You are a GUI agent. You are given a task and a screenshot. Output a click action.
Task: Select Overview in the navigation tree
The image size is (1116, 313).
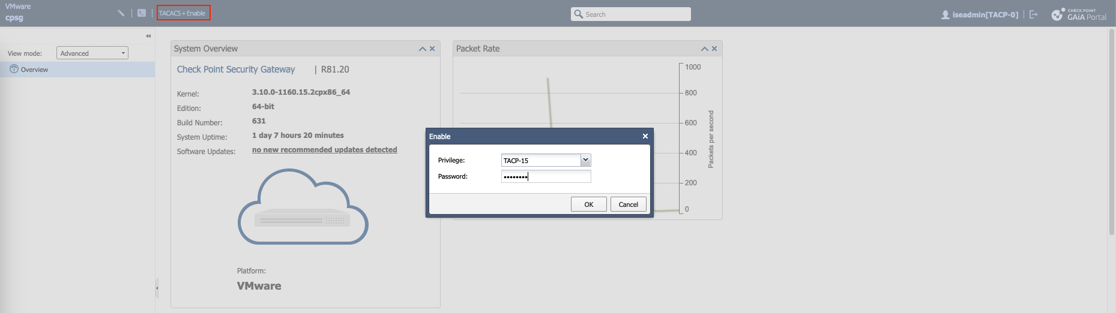34,70
